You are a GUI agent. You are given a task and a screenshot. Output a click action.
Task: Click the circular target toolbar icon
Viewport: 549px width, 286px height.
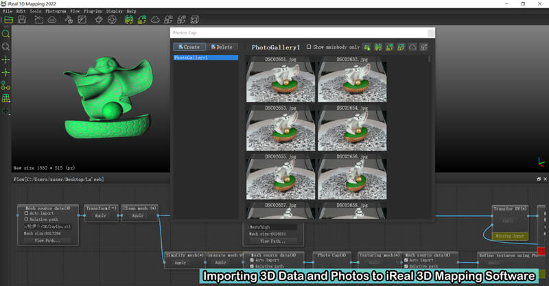(112, 20)
